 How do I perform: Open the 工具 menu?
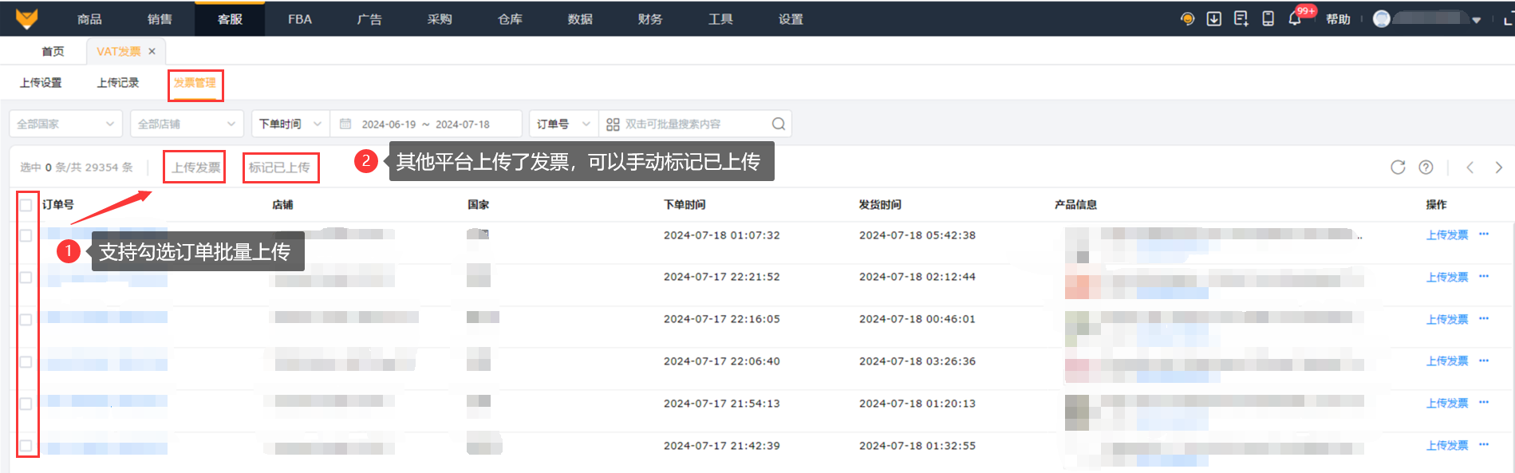pos(720,19)
